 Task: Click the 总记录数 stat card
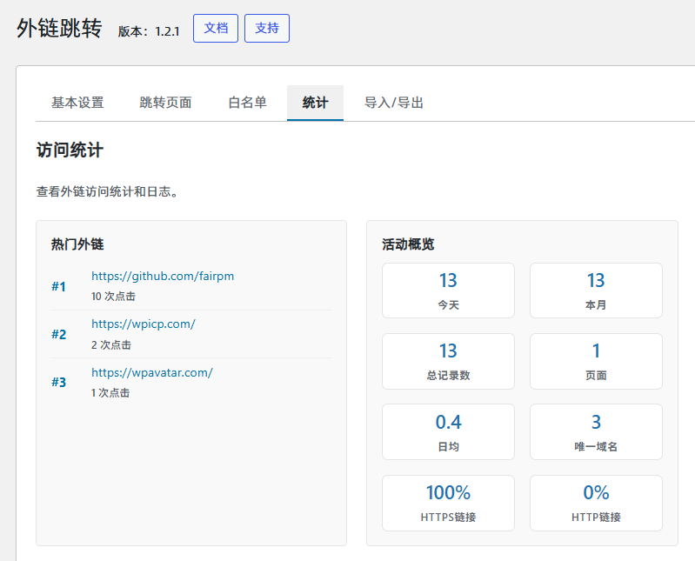point(448,361)
